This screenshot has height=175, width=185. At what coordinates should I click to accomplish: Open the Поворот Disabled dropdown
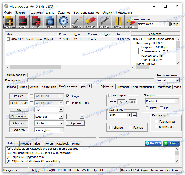pyautogui.click(x=162, y=101)
